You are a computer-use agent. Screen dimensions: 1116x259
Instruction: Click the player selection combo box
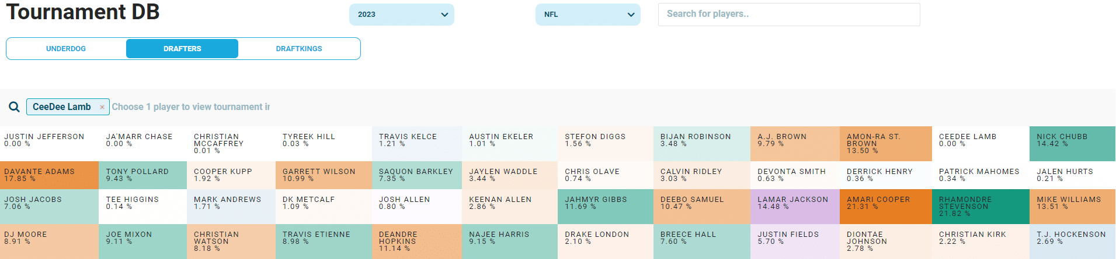[190, 107]
